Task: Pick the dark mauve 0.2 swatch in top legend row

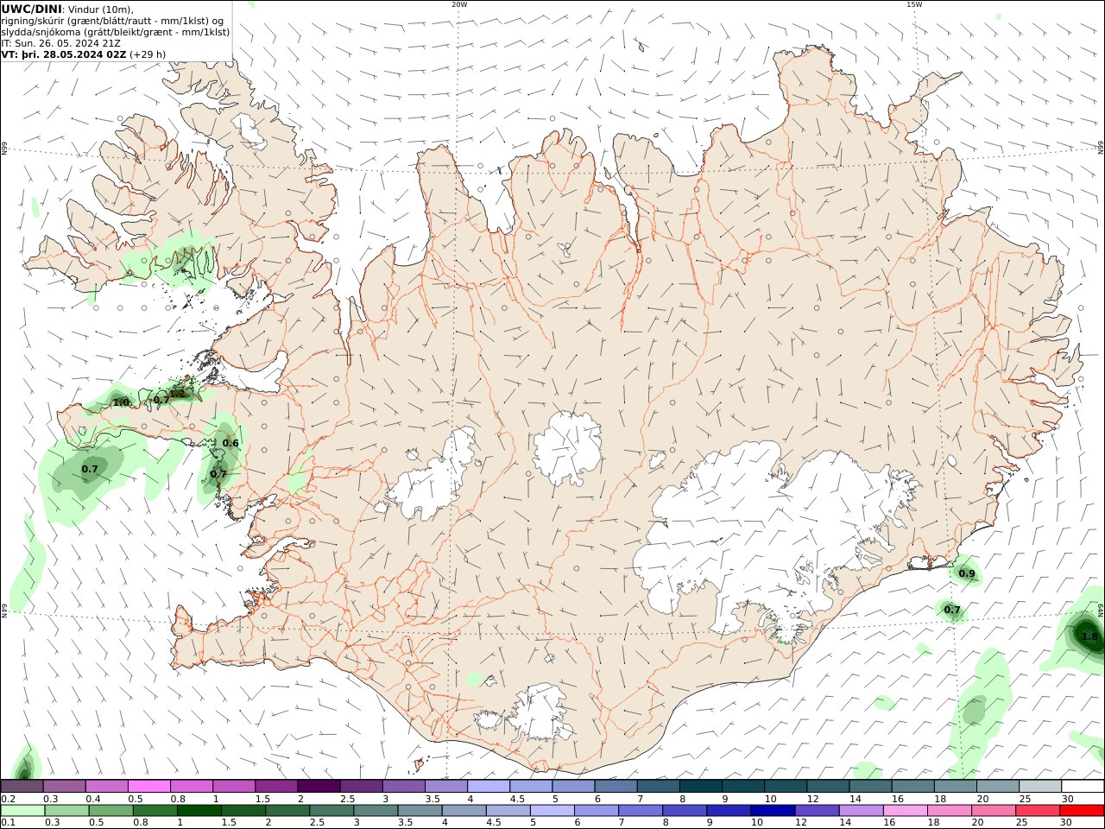Action: [22, 787]
